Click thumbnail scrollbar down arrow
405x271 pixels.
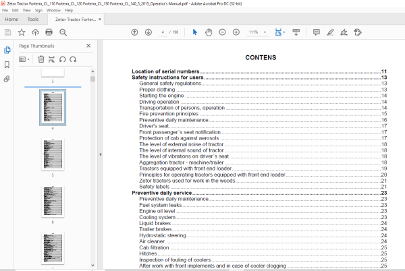[92, 266]
